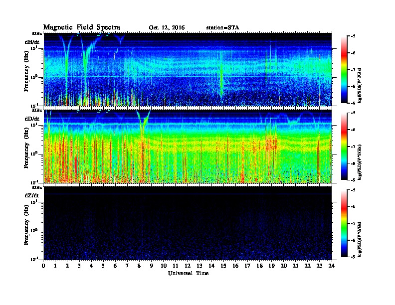Click hour "0" on the Universal Time axis
The height and width of the screenshot is (305, 395).
(43, 266)
